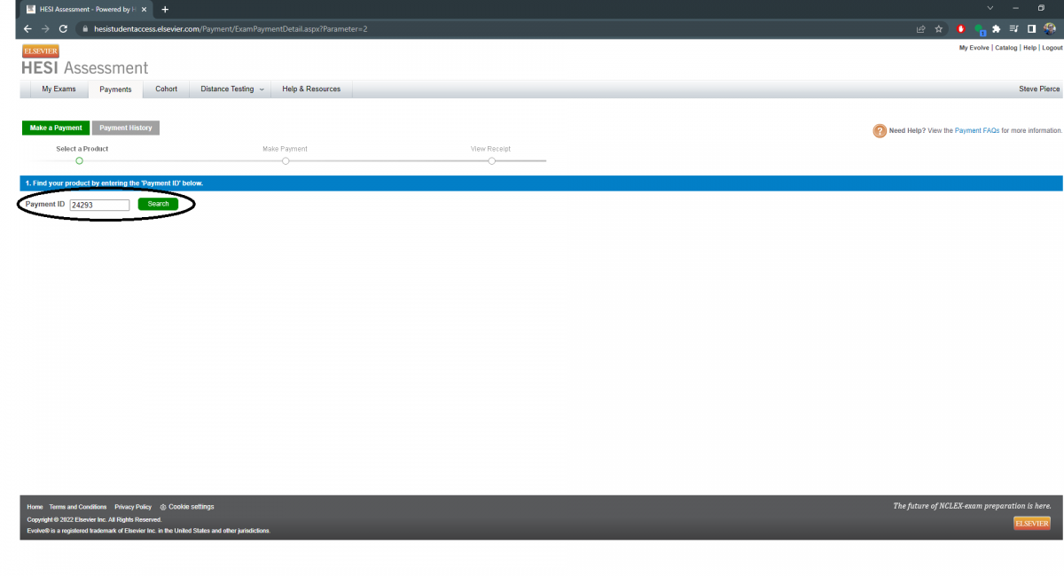Open the Privacy Policy footer link
Screen dimensions: 1064x576
pos(133,507)
